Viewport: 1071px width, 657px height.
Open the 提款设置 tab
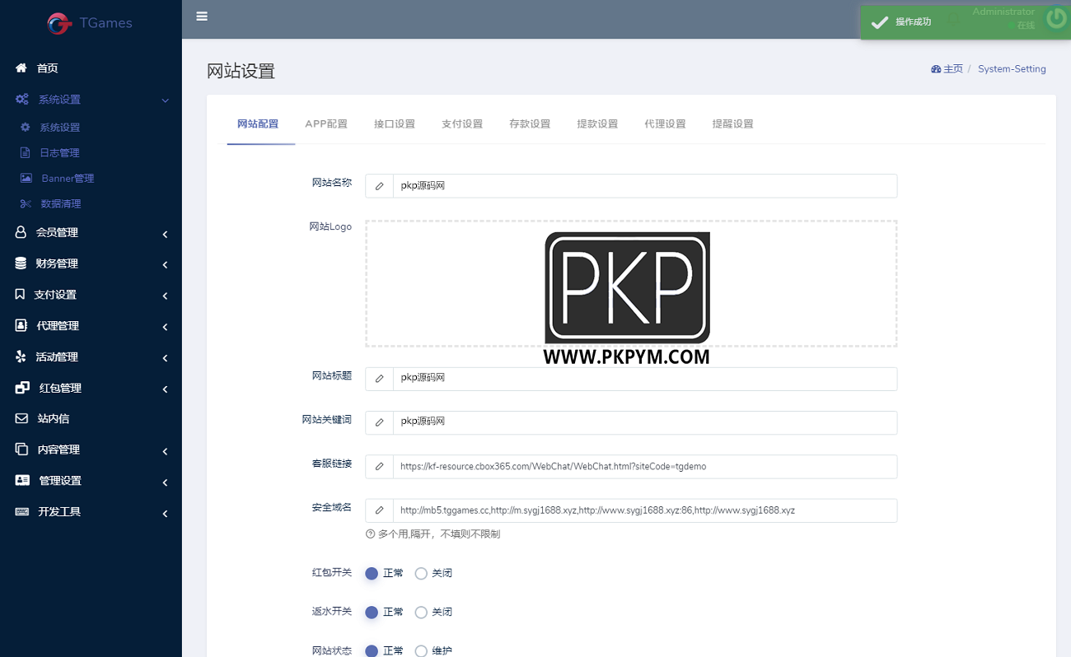(x=597, y=124)
